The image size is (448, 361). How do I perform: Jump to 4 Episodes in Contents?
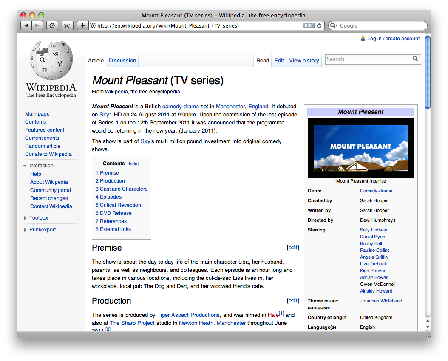(x=108, y=197)
